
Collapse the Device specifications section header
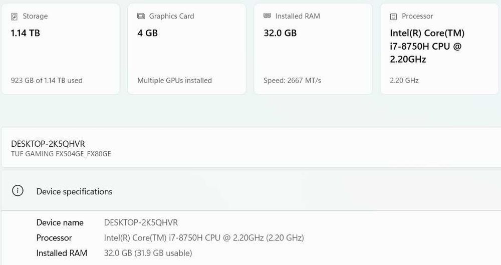point(250,191)
